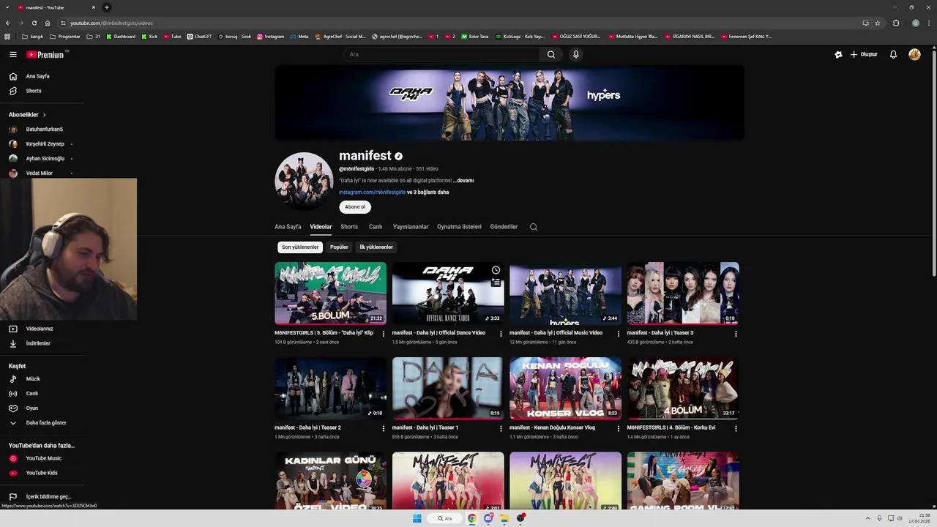The height and width of the screenshot is (527, 937).
Task: Reload the page with browser refresh
Action: (x=34, y=23)
